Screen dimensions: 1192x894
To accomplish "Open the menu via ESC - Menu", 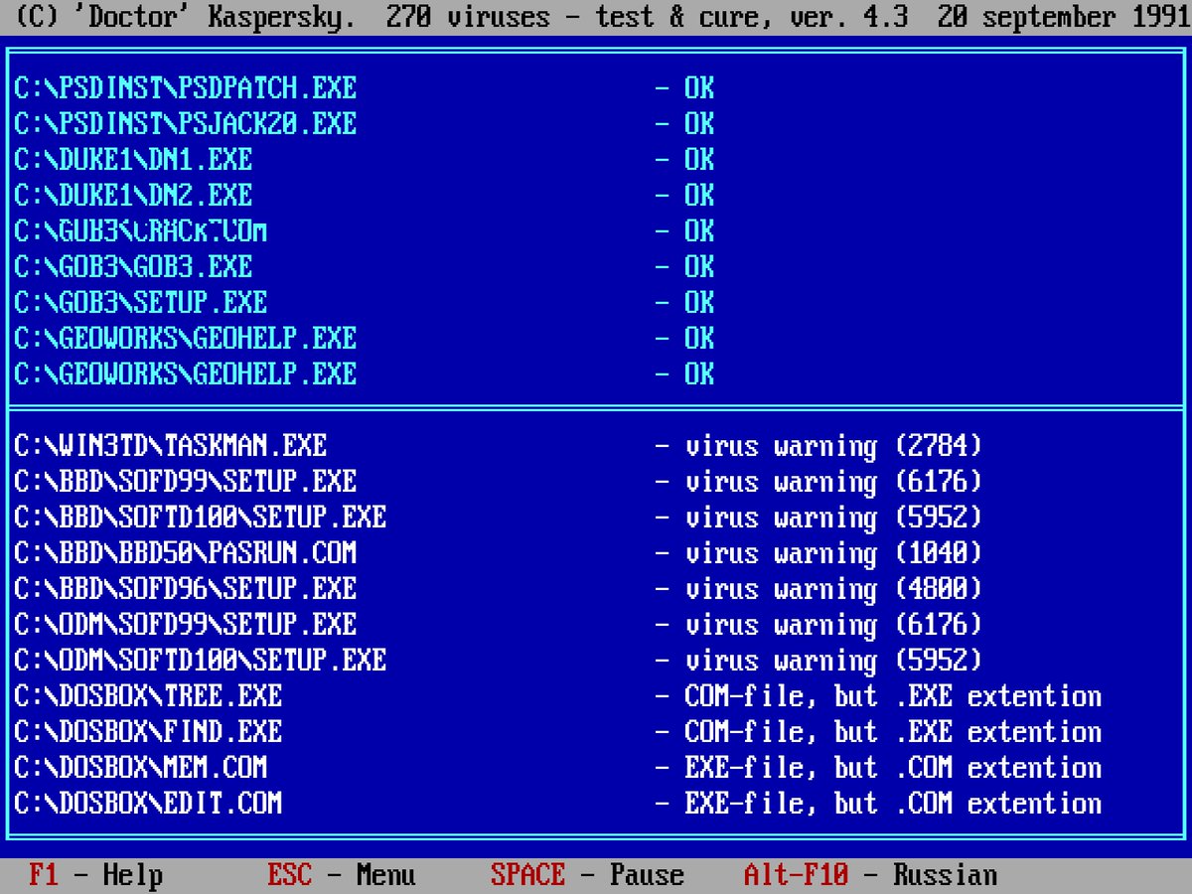I will point(341,875).
